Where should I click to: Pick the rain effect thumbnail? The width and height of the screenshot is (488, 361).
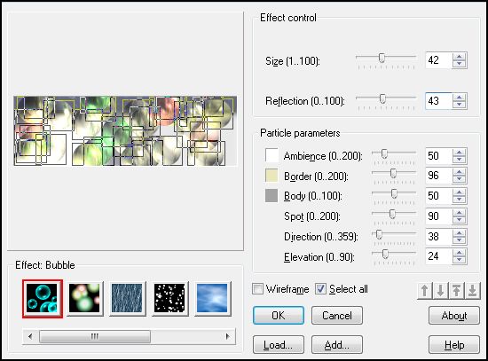(127, 298)
